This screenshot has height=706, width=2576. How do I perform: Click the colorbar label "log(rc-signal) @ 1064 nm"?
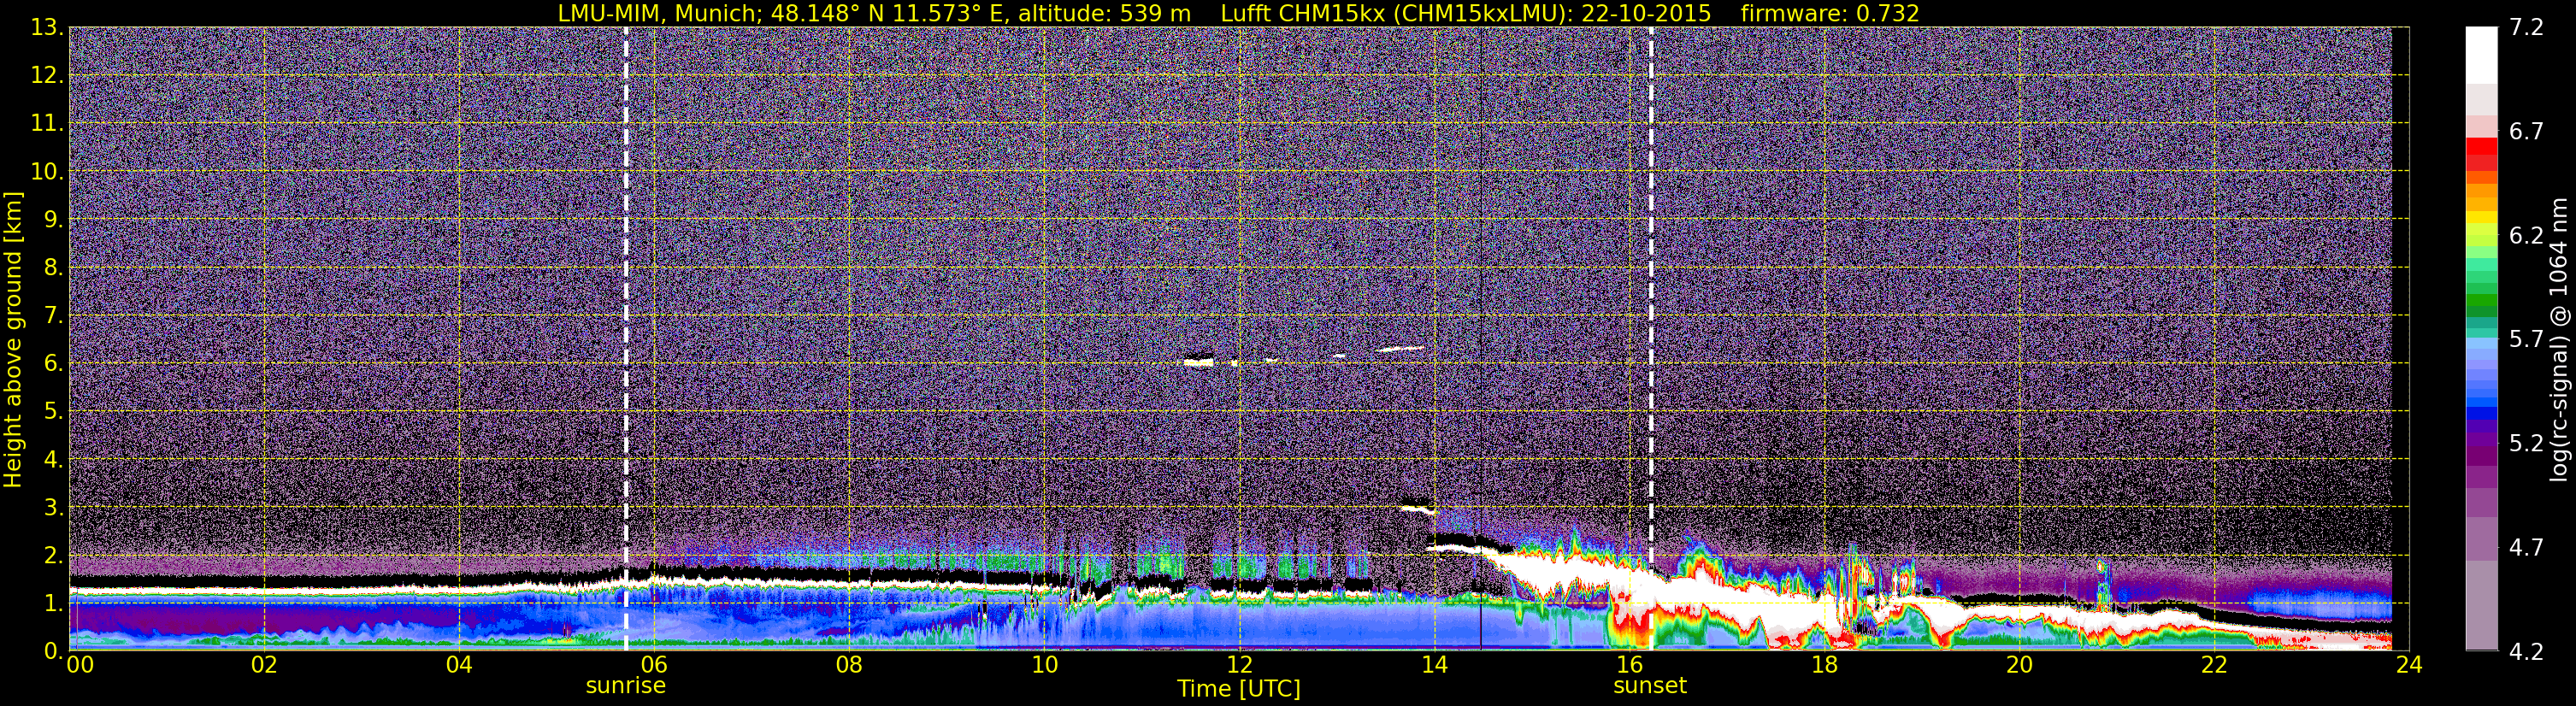click(2557, 339)
